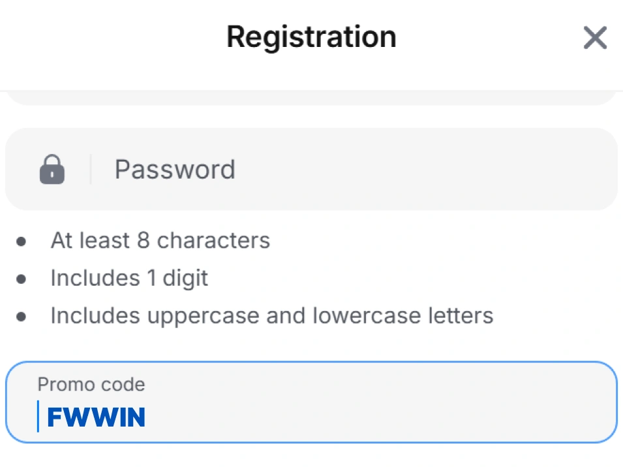Click the uppercase and lowercase letters requirement

click(271, 316)
